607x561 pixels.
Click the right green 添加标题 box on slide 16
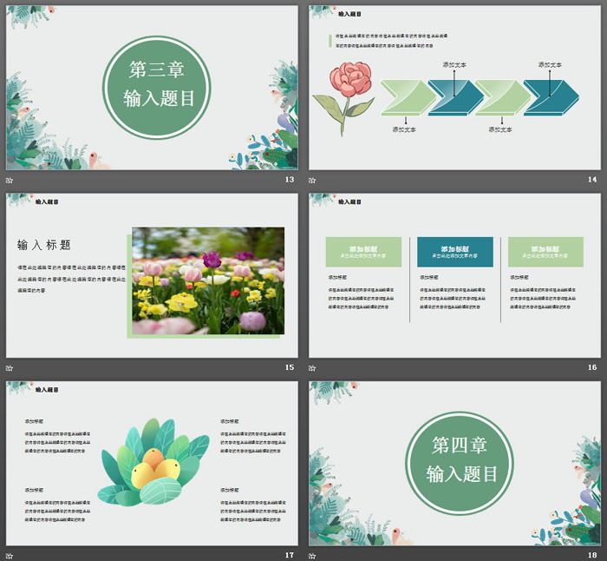(x=546, y=251)
